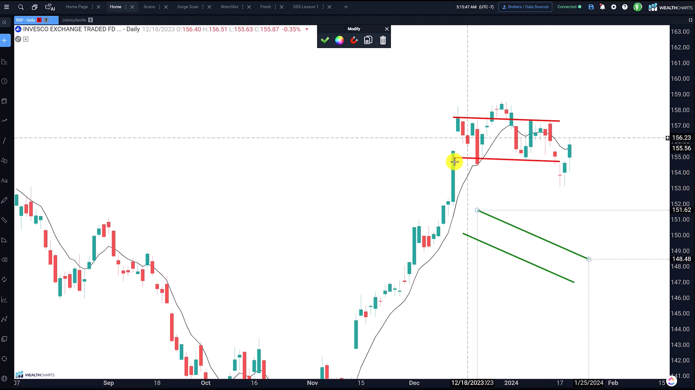Open the settings gear

coord(614,7)
